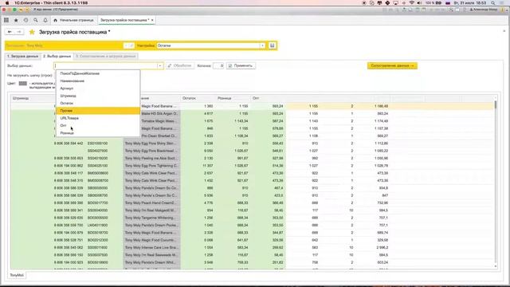Open the 3. Сопоставление и загрузка данных tab
The height and width of the screenshot is (287, 510).
(105, 57)
